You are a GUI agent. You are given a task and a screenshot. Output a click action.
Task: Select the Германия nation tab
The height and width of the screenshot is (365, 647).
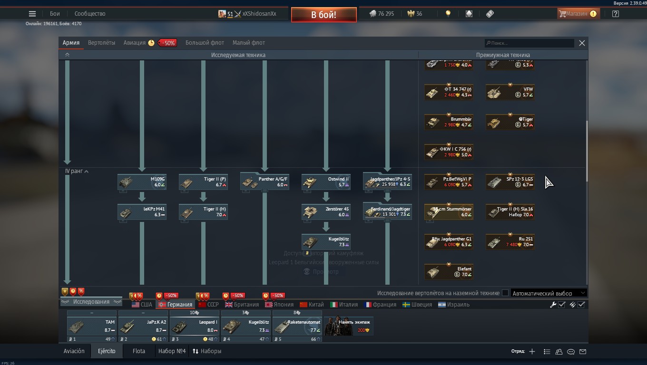176,305
